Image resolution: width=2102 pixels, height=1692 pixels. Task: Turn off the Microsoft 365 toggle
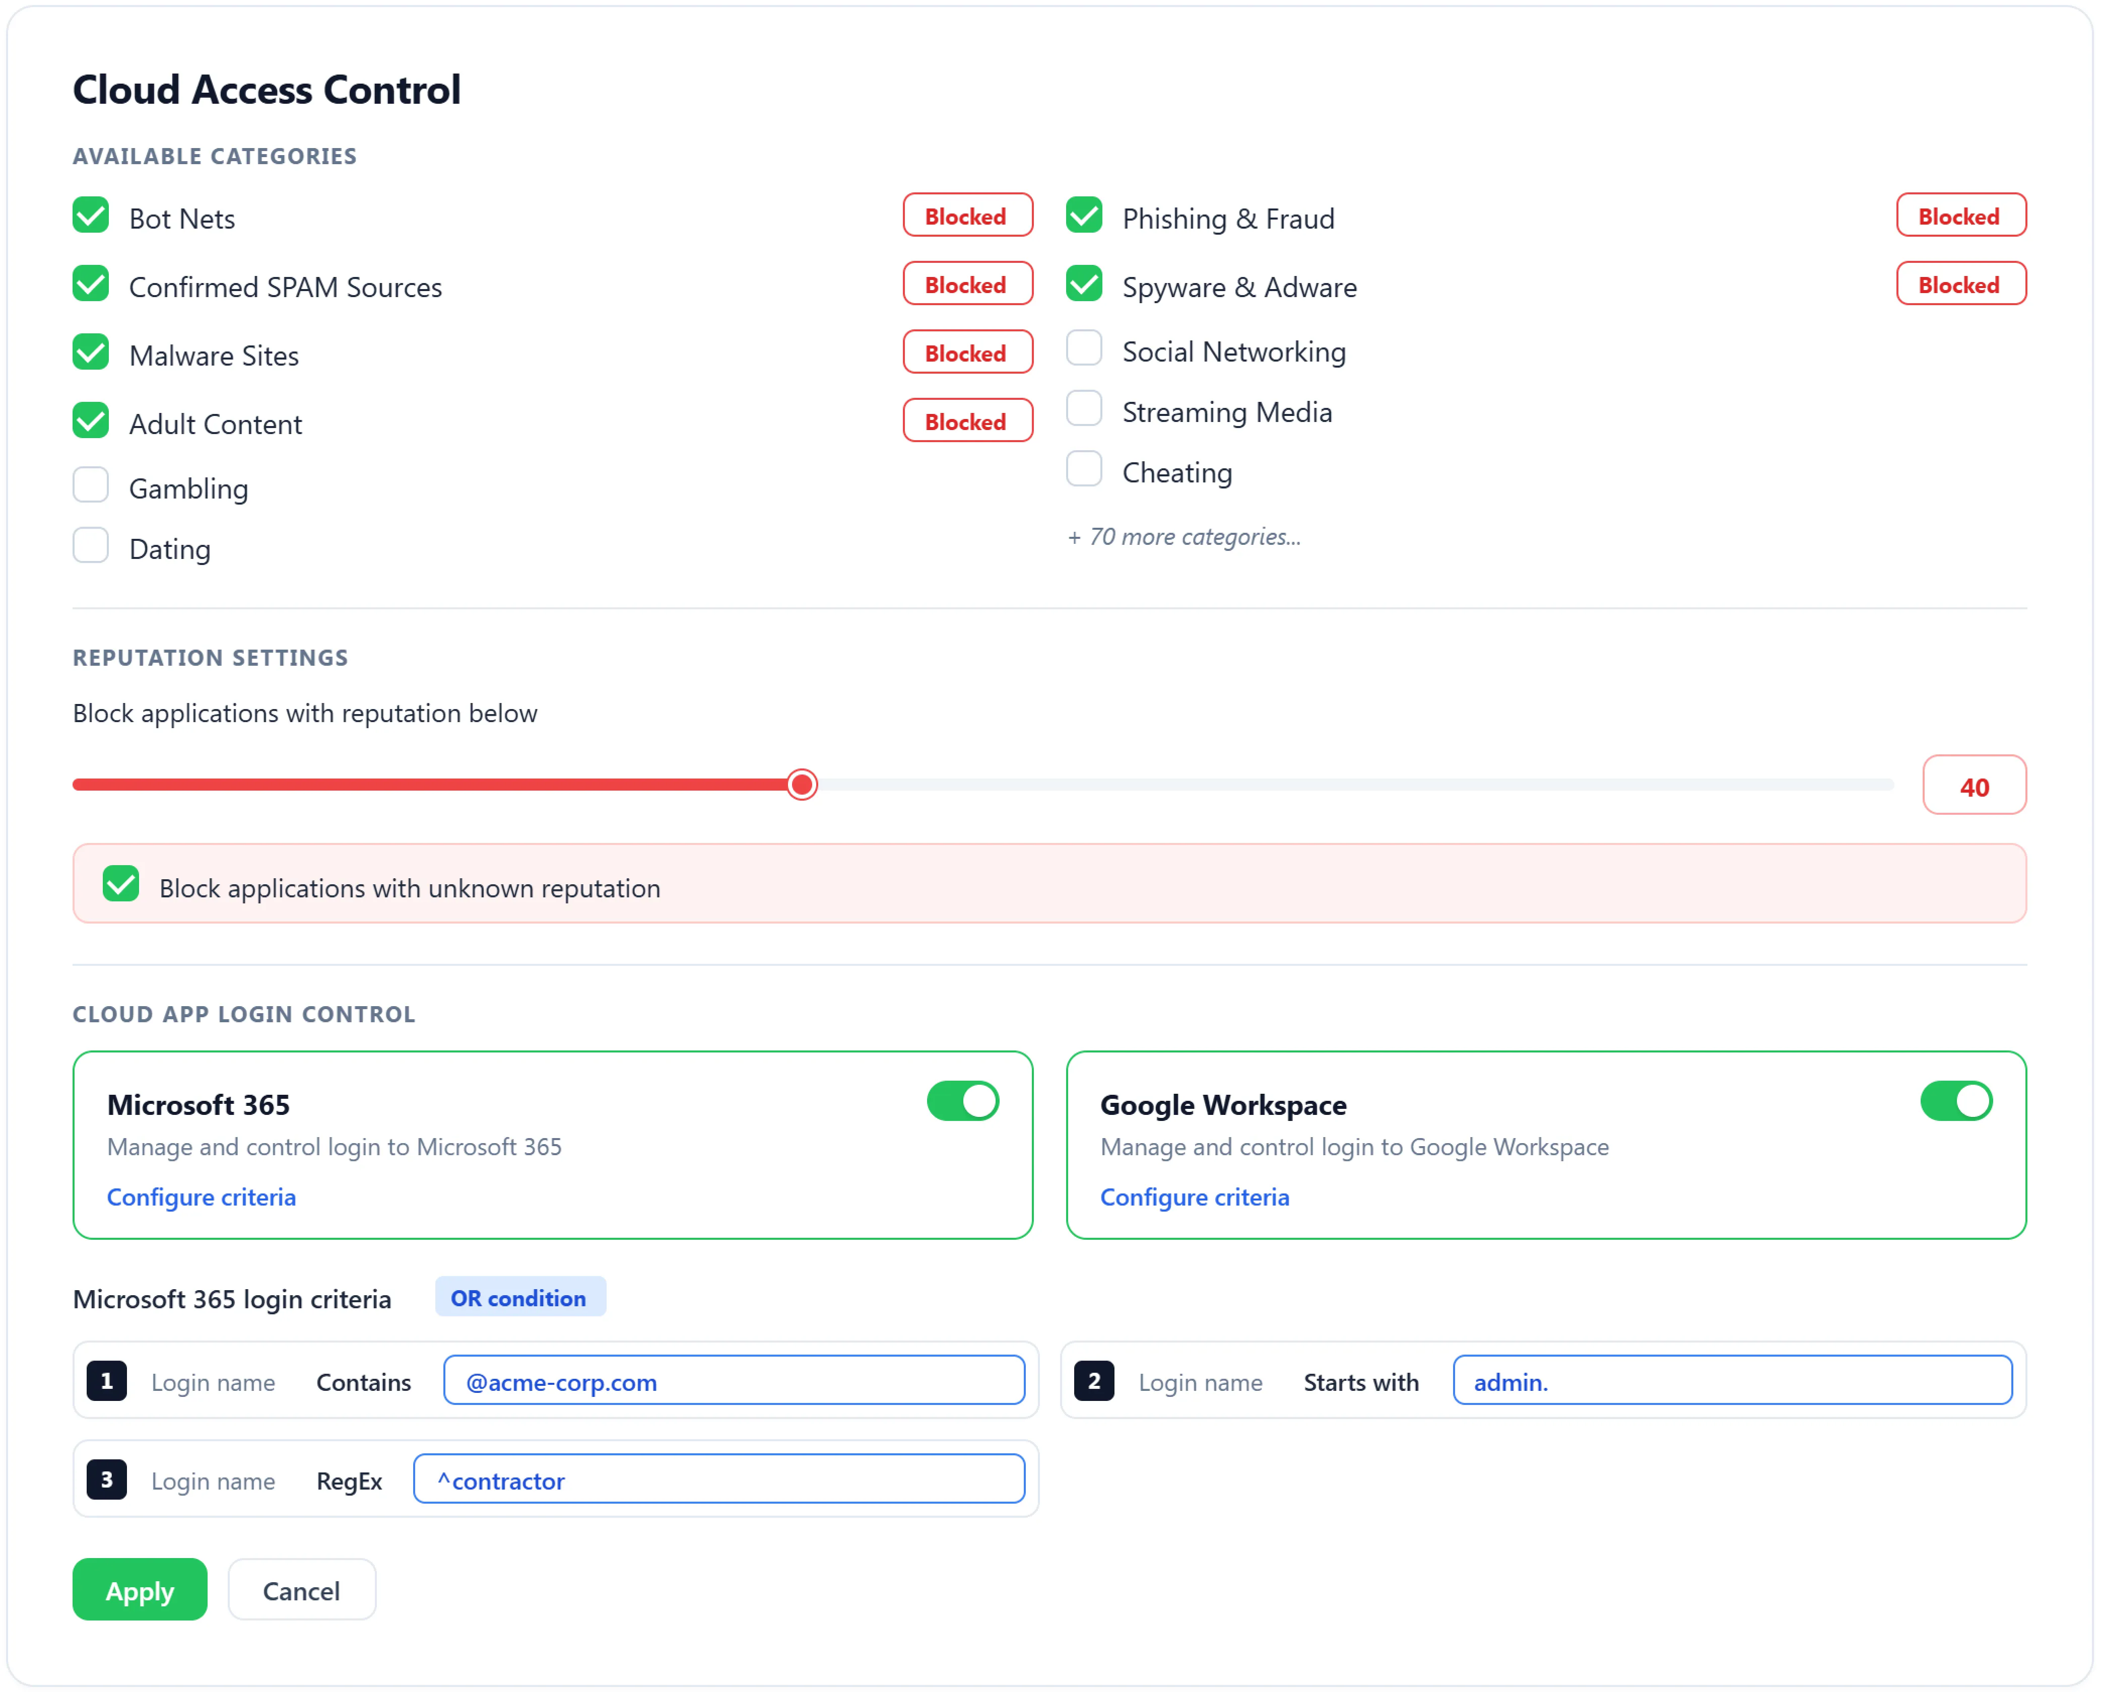pos(963,1101)
